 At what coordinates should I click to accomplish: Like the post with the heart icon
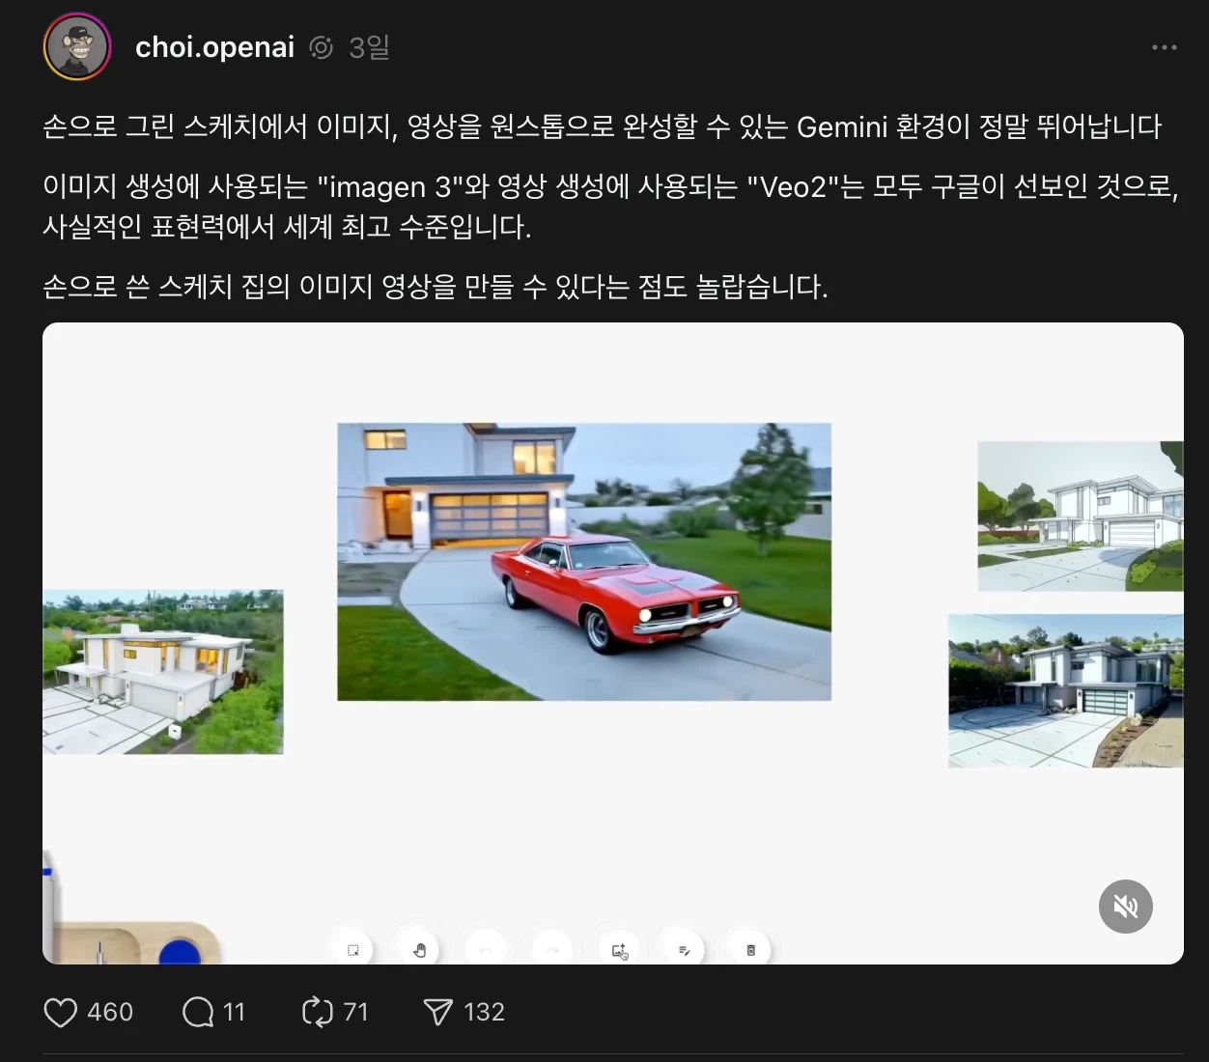pyautogui.click(x=60, y=1012)
